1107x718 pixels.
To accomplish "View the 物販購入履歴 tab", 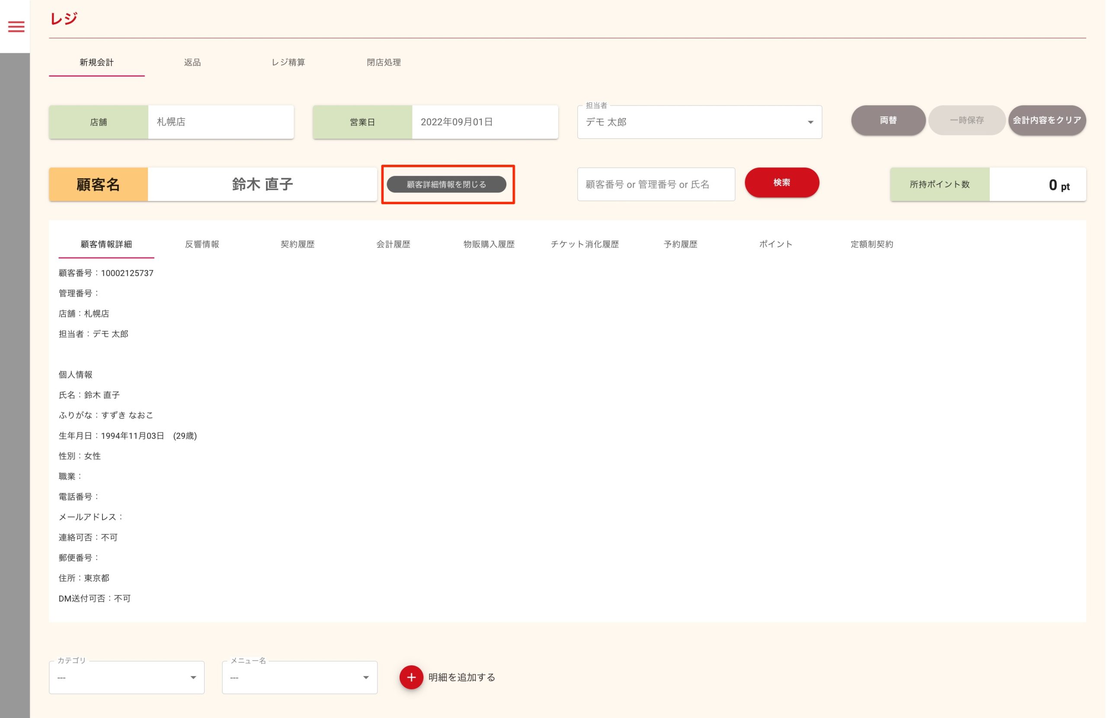I will [489, 244].
